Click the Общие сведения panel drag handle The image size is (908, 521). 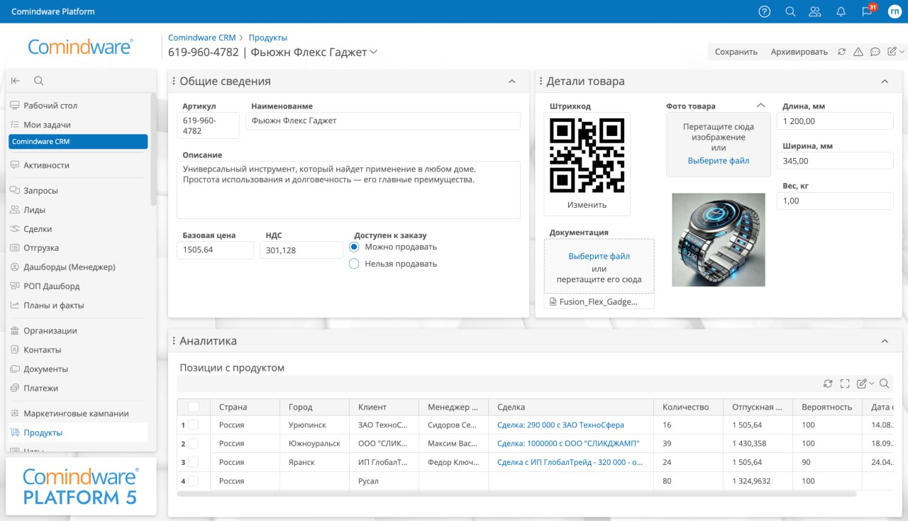[174, 82]
